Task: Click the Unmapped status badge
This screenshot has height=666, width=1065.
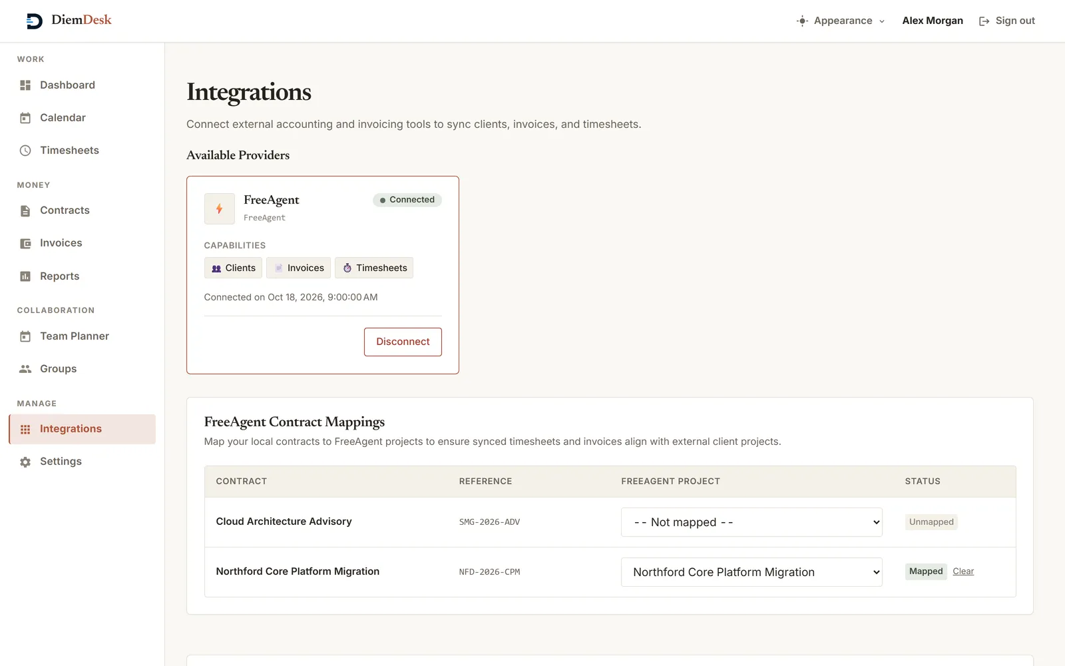Action: pyautogui.click(x=931, y=522)
